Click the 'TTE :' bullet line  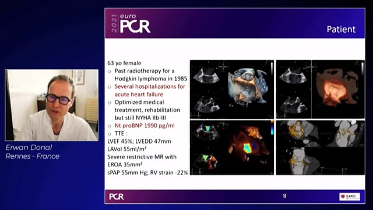click(x=121, y=134)
